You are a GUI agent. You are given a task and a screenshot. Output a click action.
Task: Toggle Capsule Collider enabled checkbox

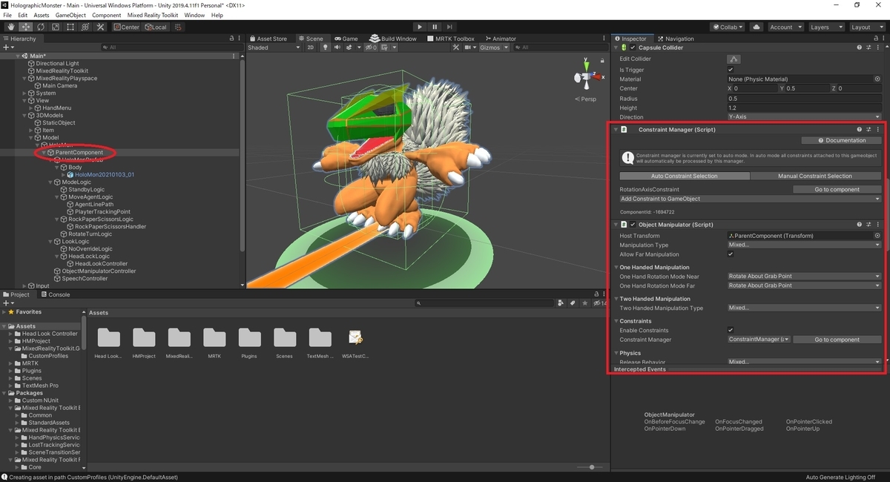(633, 47)
